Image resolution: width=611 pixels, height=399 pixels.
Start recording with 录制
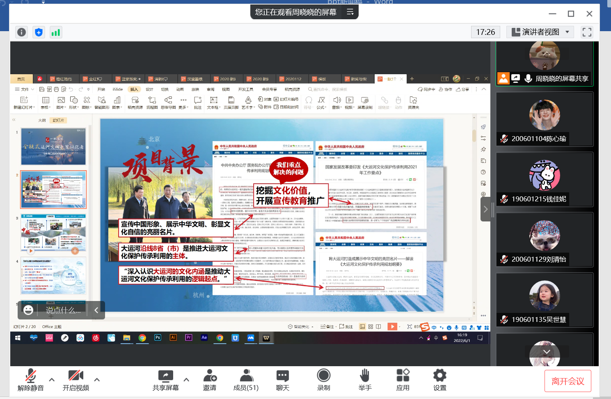323,380
